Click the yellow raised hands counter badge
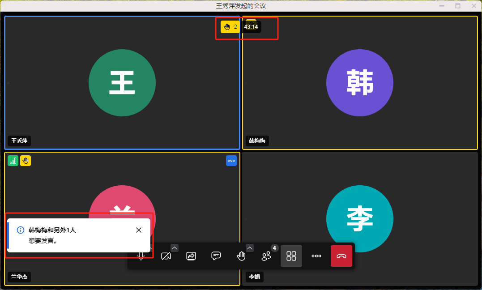 click(230, 27)
